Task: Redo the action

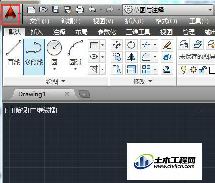Action: (x=110, y=10)
